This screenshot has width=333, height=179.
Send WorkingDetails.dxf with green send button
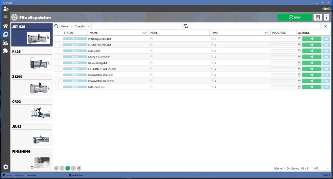312,39
